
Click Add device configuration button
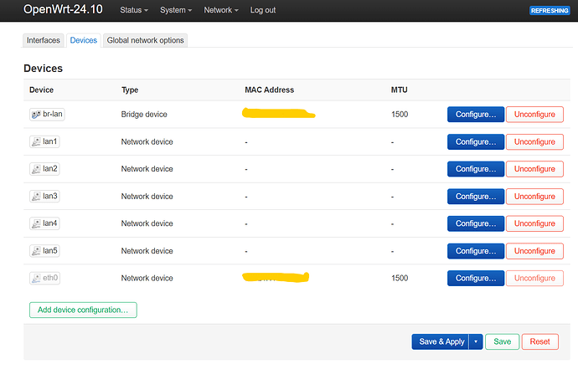(x=83, y=310)
